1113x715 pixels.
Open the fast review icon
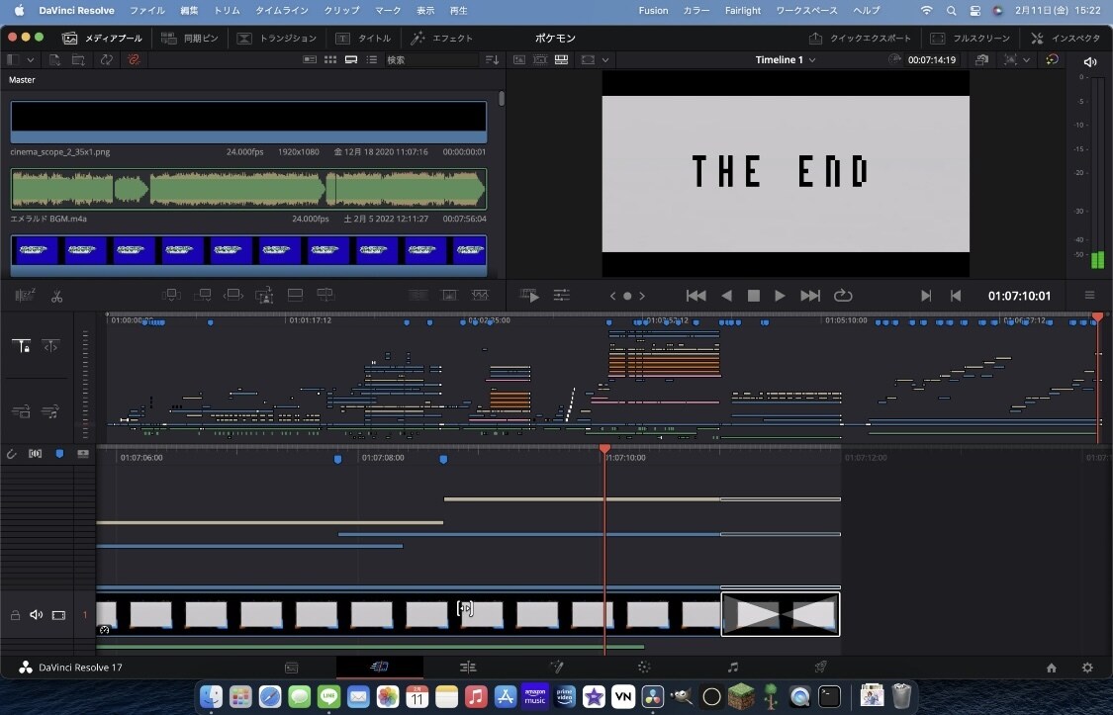click(x=529, y=296)
